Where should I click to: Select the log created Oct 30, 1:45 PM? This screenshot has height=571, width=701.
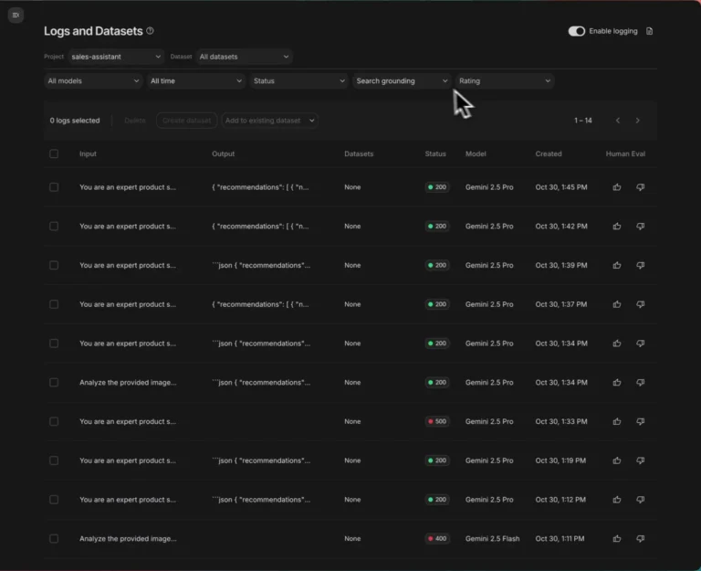coord(54,187)
